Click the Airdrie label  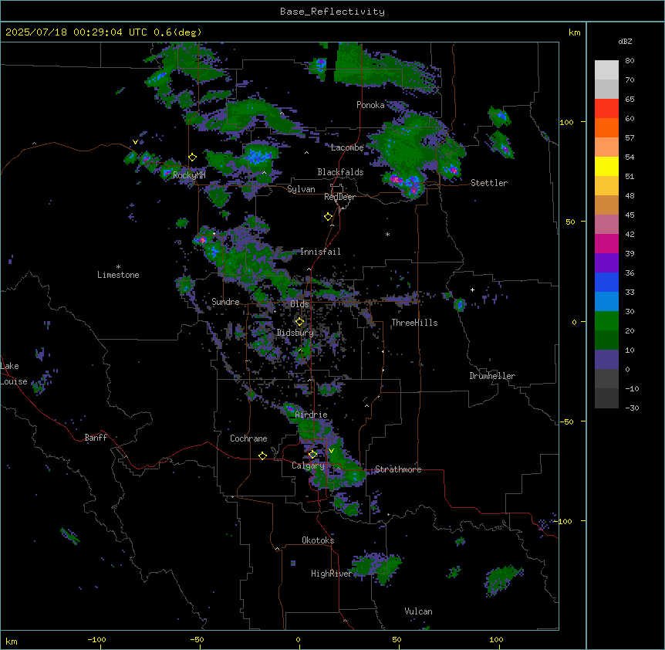click(x=312, y=415)
